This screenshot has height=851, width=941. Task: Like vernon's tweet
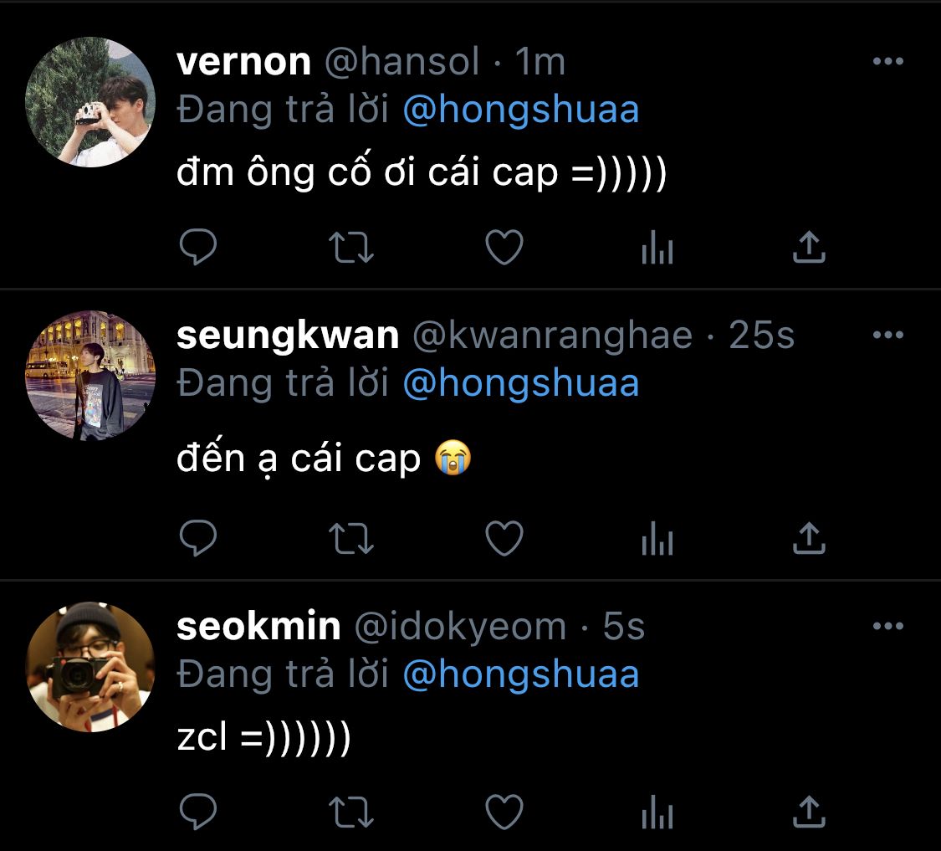[504, 247]
